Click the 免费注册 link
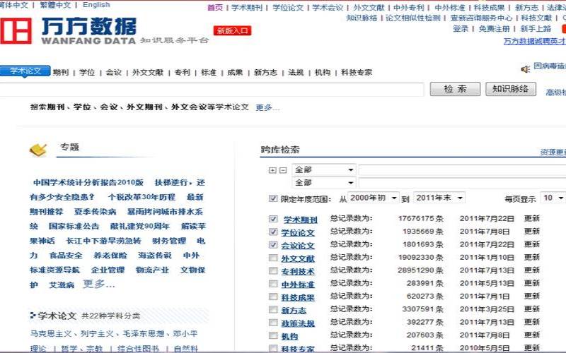The image size is (566, 353). tap(494, 28)
